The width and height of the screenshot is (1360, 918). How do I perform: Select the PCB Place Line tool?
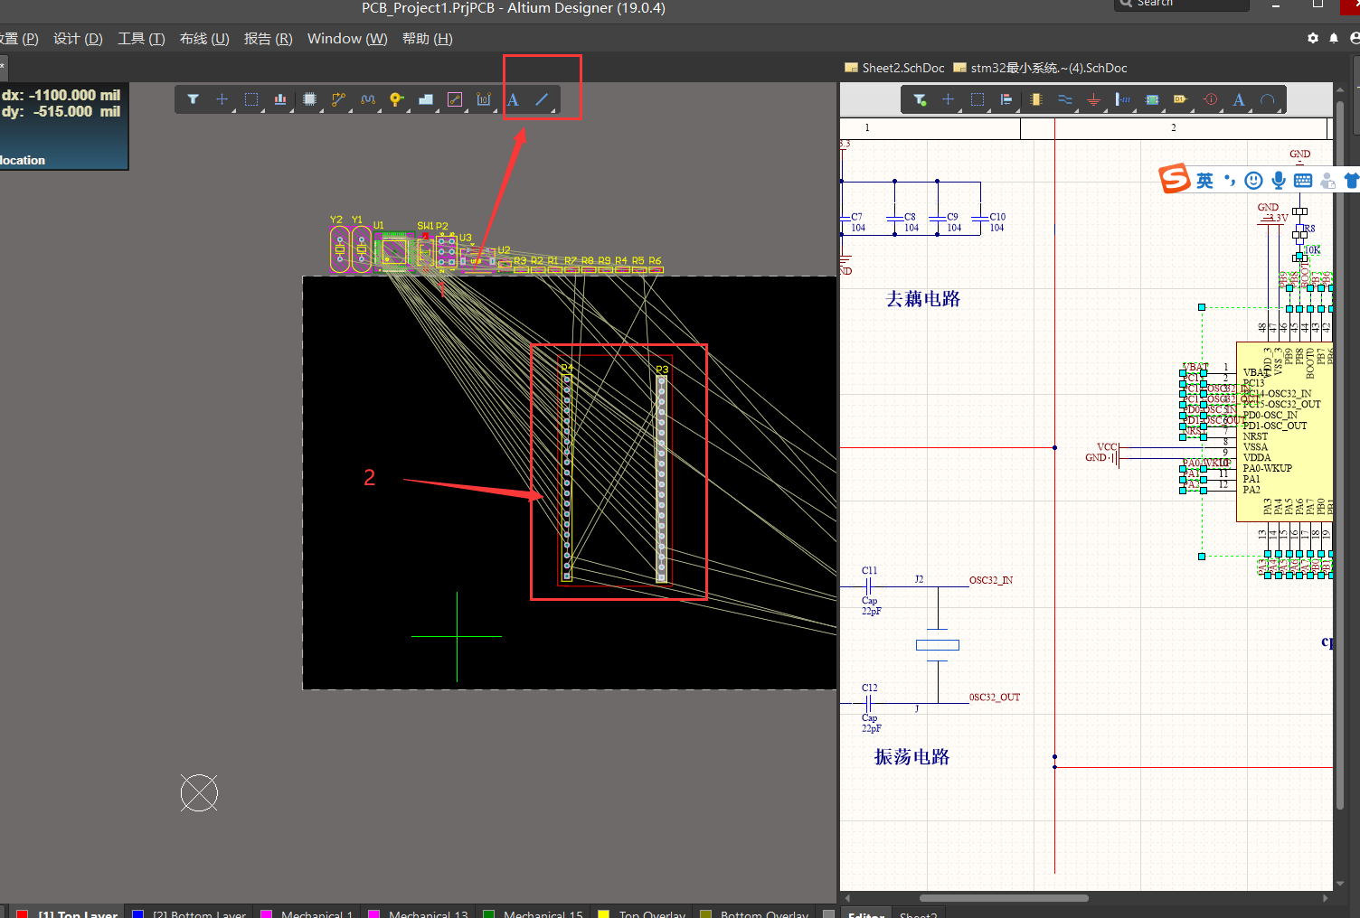[x=542, y=99]
